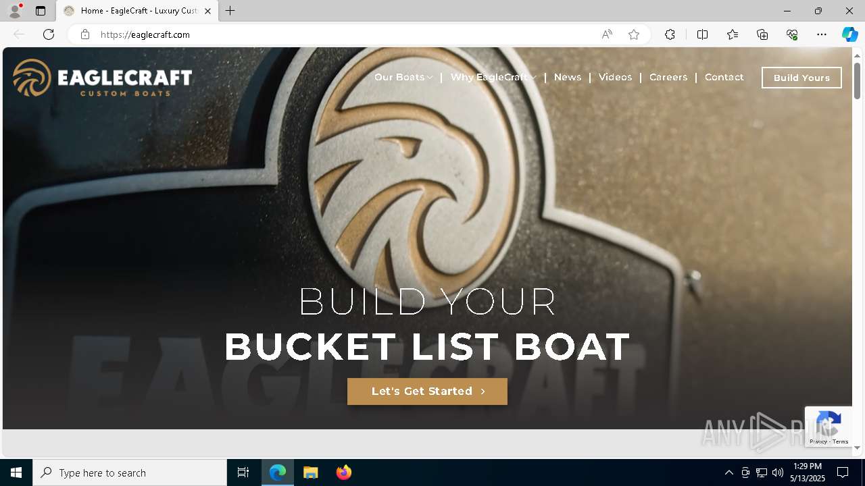
Task: Click the browser Back arrow
Action: pyautogui.click(x=19, y=34)
